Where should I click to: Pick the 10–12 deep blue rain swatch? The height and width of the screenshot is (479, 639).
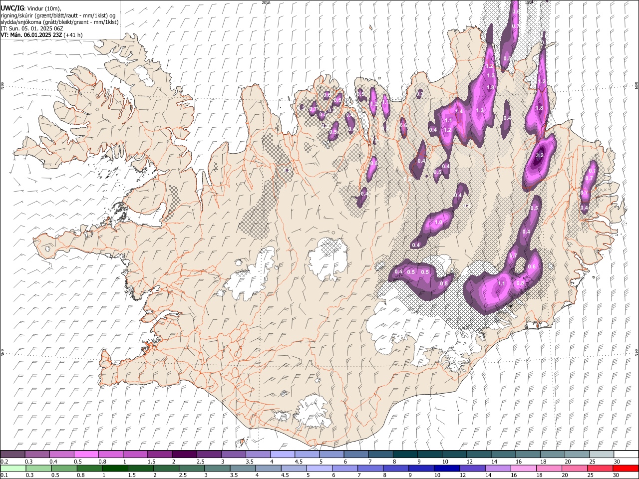point(446,468)
